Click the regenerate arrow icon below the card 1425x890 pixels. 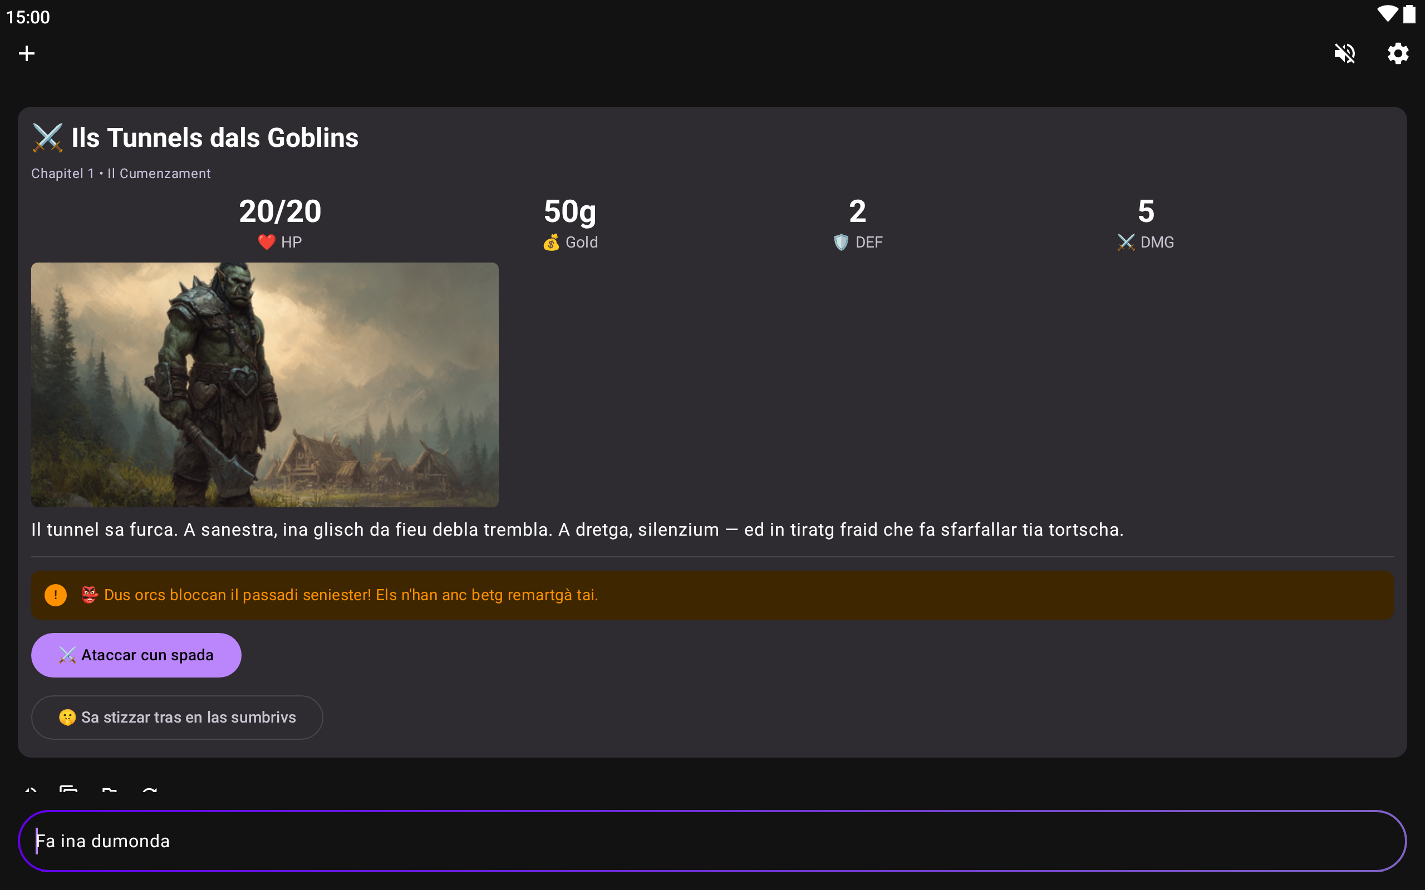click(150, 789)
